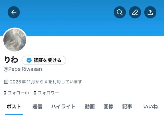Click the @PepsiRiwasan handle
164x115 pixels.
point(23,69)
